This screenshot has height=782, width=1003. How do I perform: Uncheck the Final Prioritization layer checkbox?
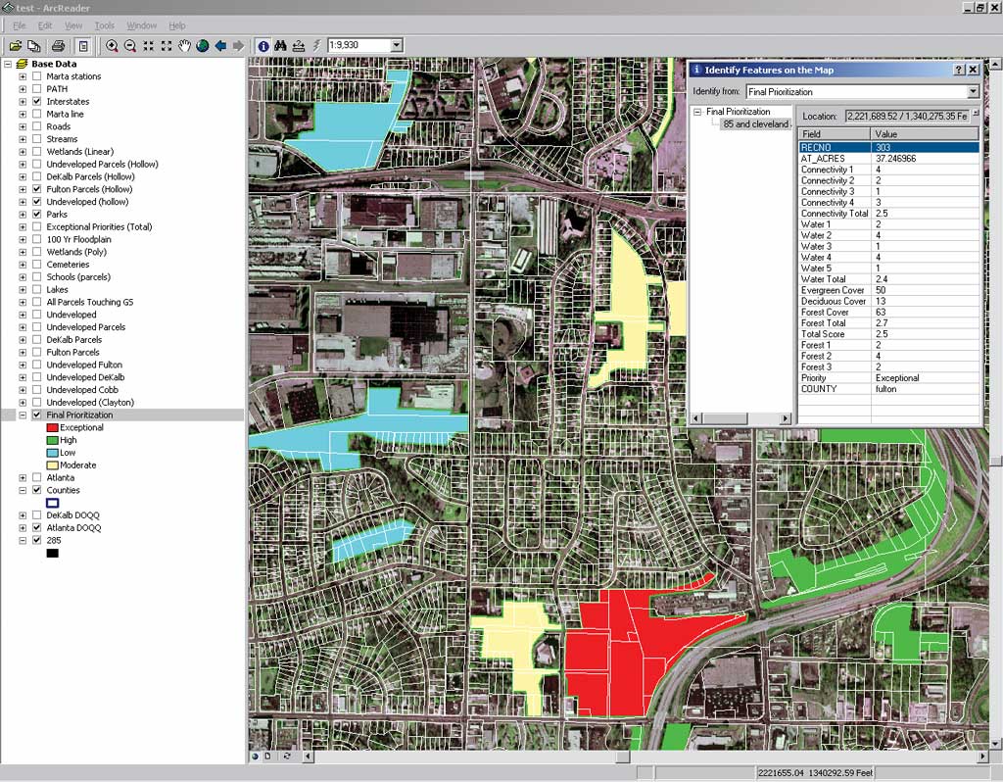(x=36, y=415)
